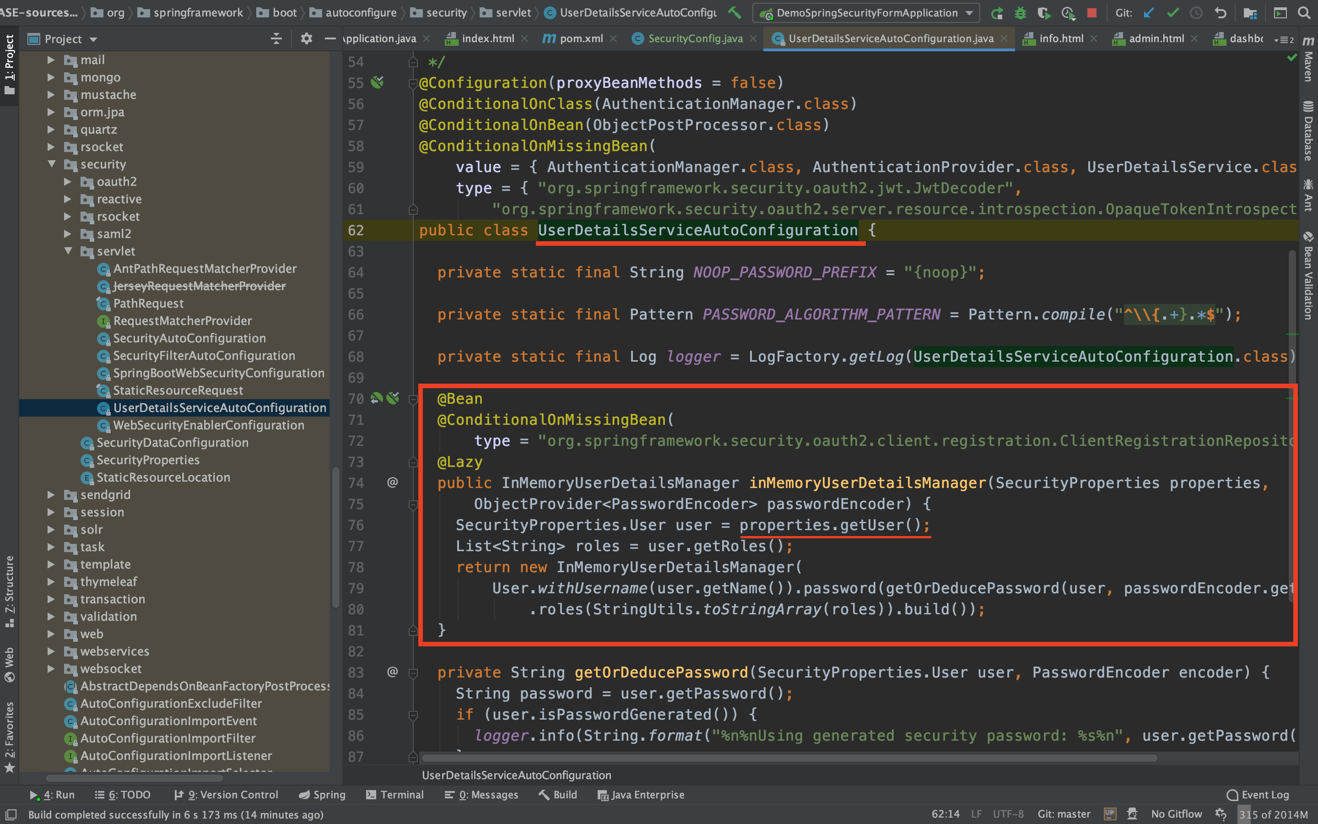Click the Git rollback arrow icon
Image resolution: width=1318 pixels, height=824 pixels.
point(1221,12)
